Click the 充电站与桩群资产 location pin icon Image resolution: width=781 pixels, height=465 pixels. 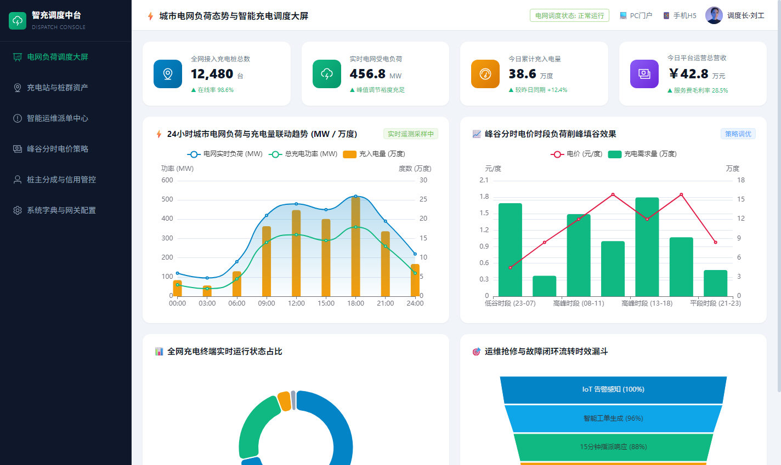(18, 88)
